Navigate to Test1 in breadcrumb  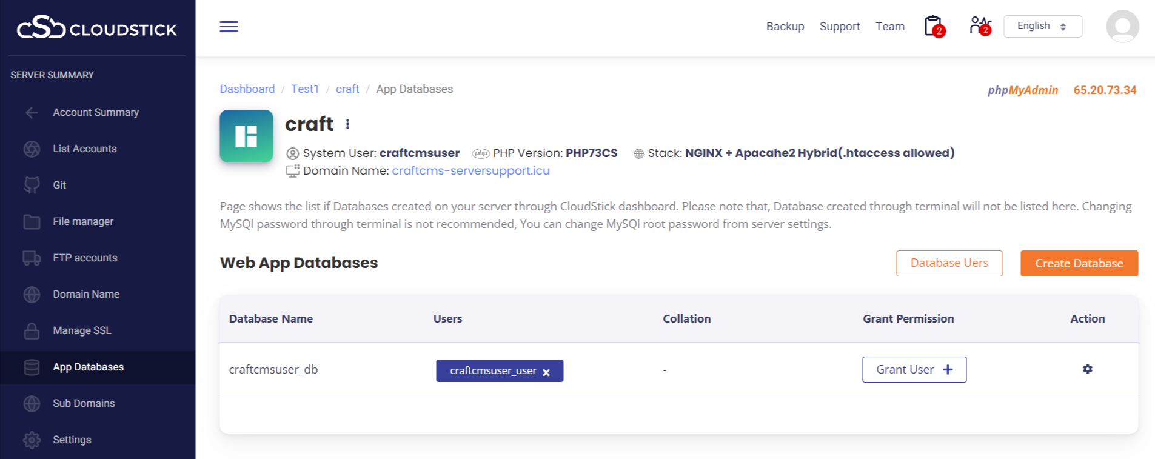305,89
